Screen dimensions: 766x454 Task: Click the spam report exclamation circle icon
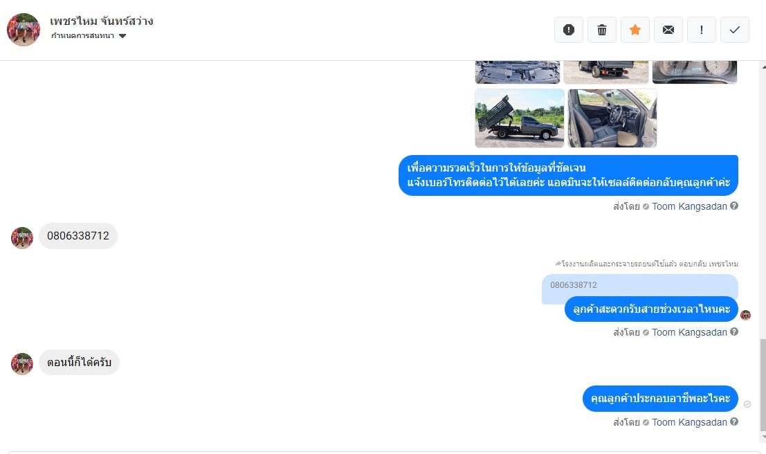pyautogui.click(x=569, y=30)
